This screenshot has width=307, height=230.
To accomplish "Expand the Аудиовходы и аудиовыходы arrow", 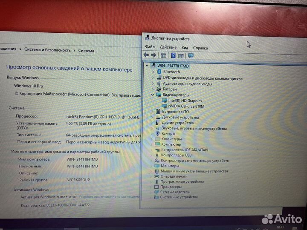I will point(153,83).
